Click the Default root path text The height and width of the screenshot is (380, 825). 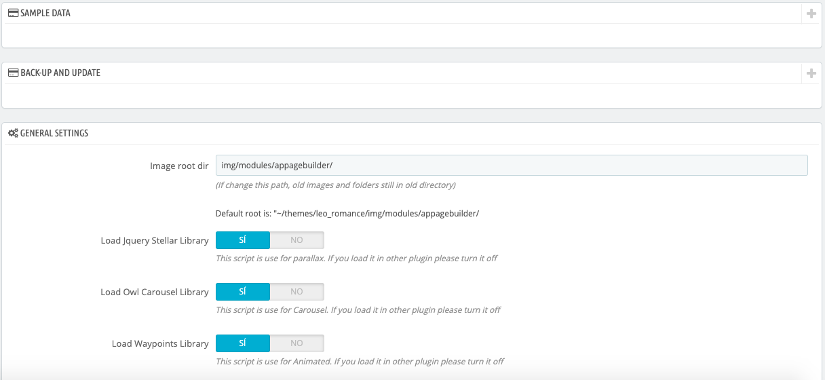click(347, 214)
